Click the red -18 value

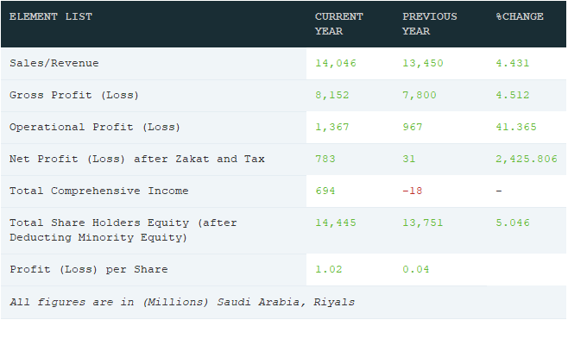[x=413, y=191]
